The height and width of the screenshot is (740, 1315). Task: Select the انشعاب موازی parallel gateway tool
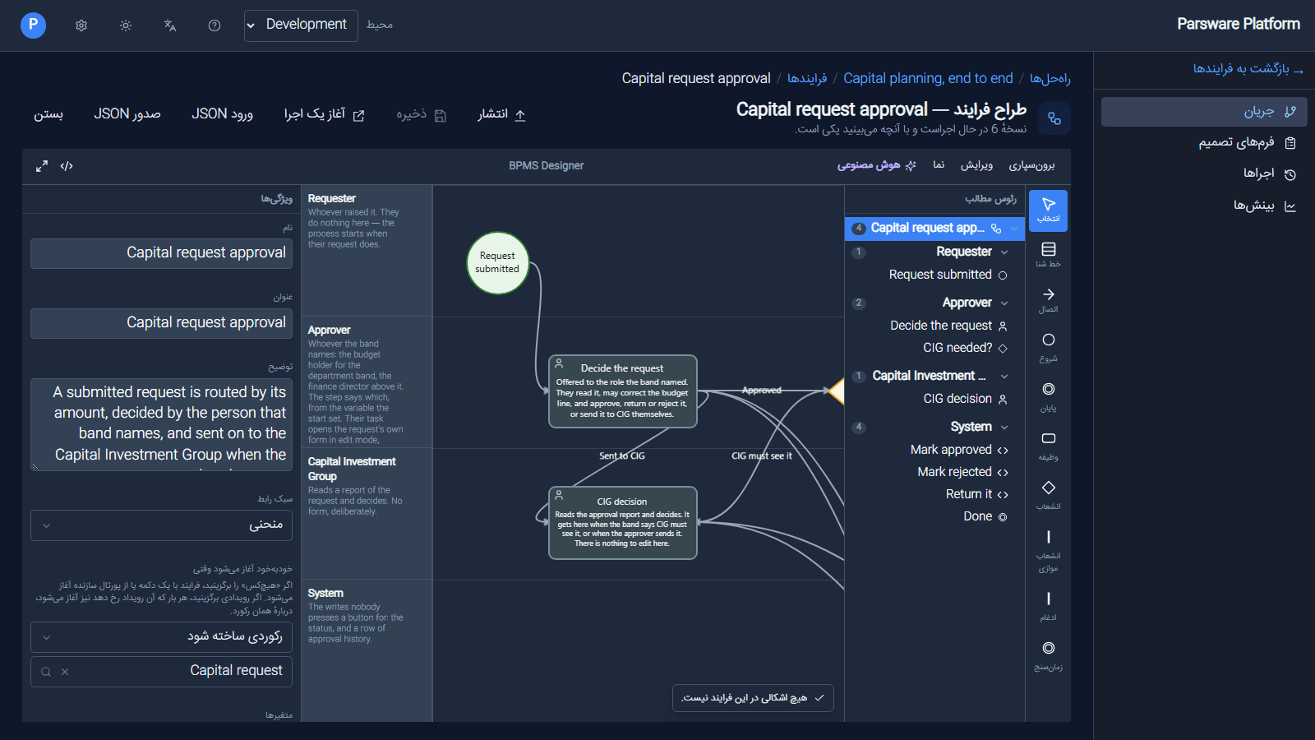(1048, 550)
